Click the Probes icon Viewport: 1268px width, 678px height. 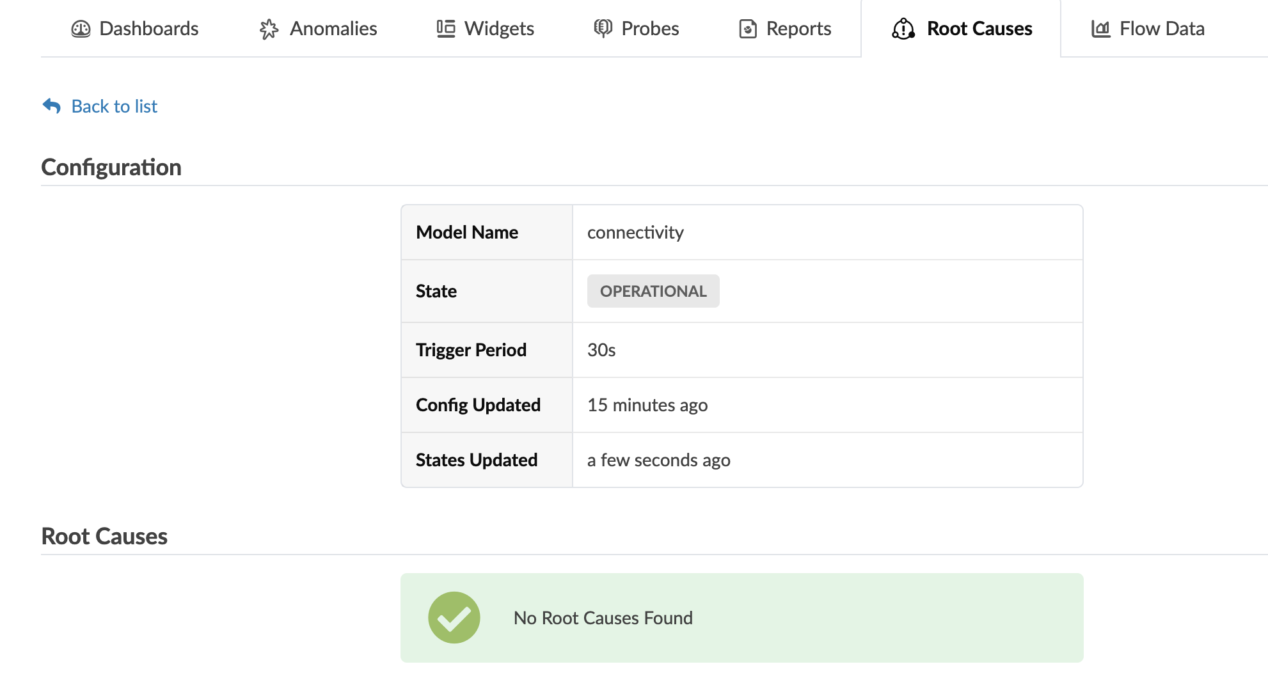point(603,29)
